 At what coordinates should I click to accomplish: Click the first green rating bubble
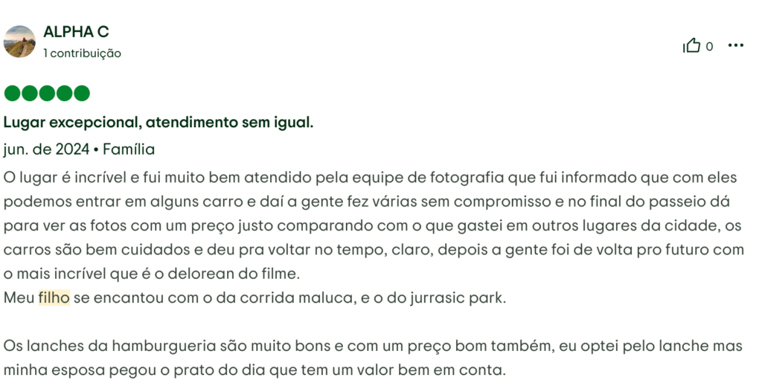click(12, 94)
